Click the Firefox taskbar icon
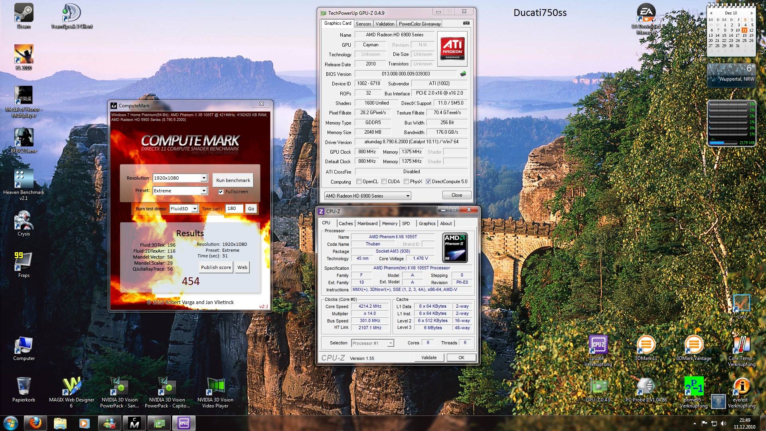Image resolution: width=766 pixels, height=431 pixels. pos(35,423)
